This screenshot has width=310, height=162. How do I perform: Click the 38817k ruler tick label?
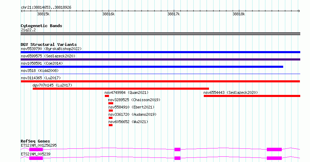[x=173, y=14]
